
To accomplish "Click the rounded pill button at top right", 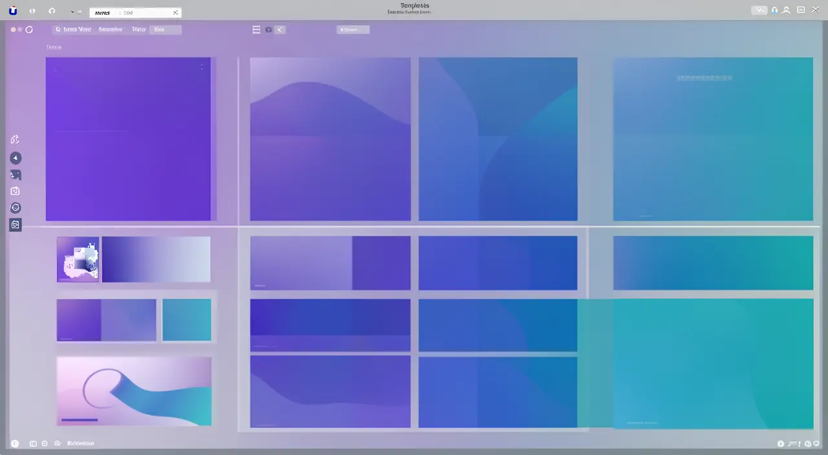I will tap(759, 10).
